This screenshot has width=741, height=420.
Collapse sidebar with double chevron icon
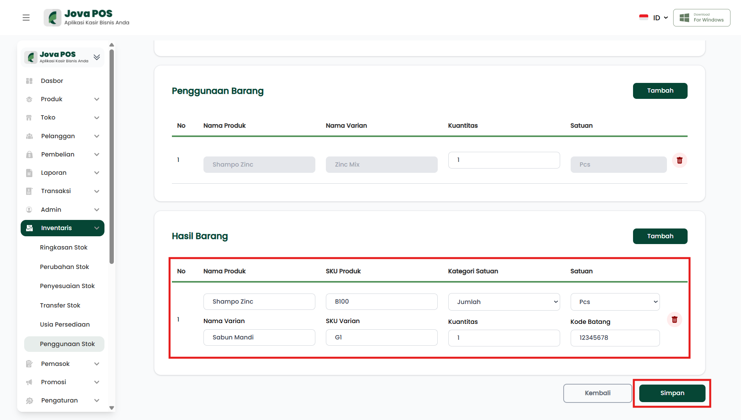pos(97,57)
